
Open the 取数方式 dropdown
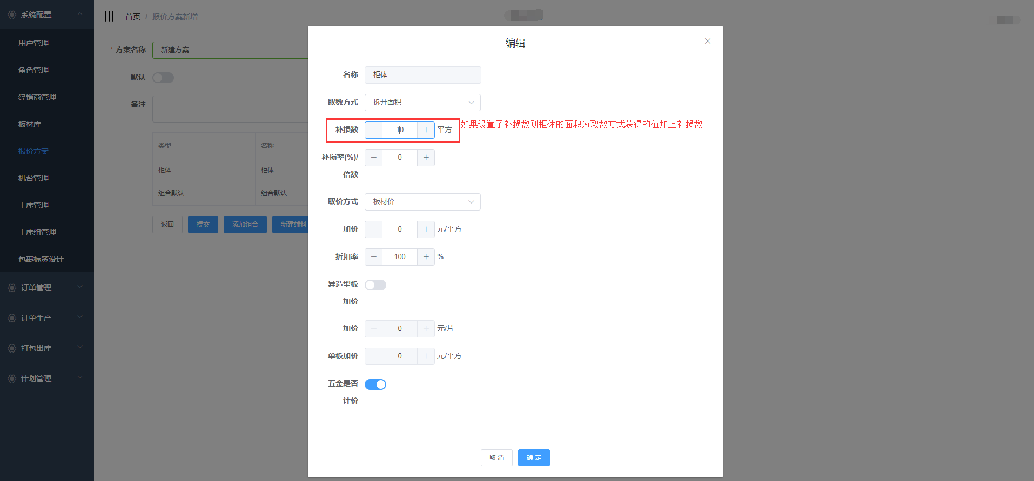click(x=422, y=103)
